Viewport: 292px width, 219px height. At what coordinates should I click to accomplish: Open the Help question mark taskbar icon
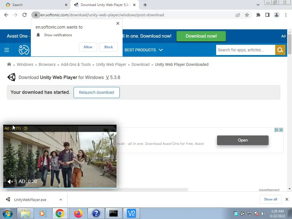(96, 213)
